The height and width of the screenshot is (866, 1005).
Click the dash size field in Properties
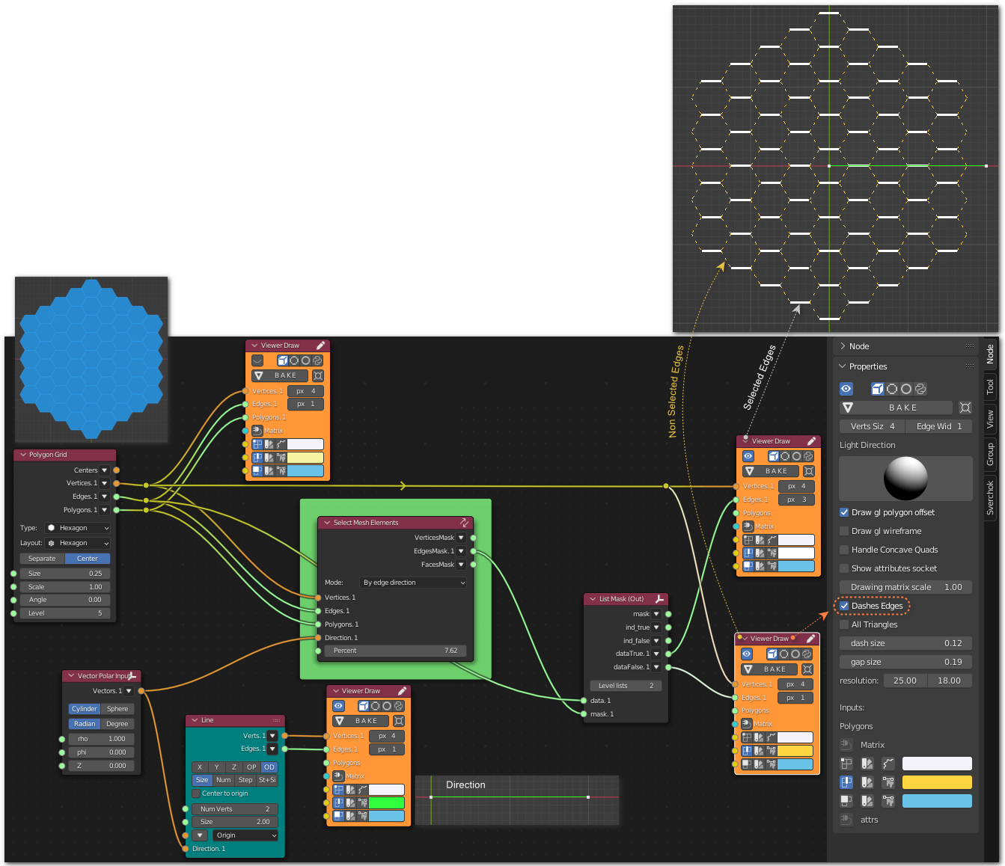tap(905, 643)
